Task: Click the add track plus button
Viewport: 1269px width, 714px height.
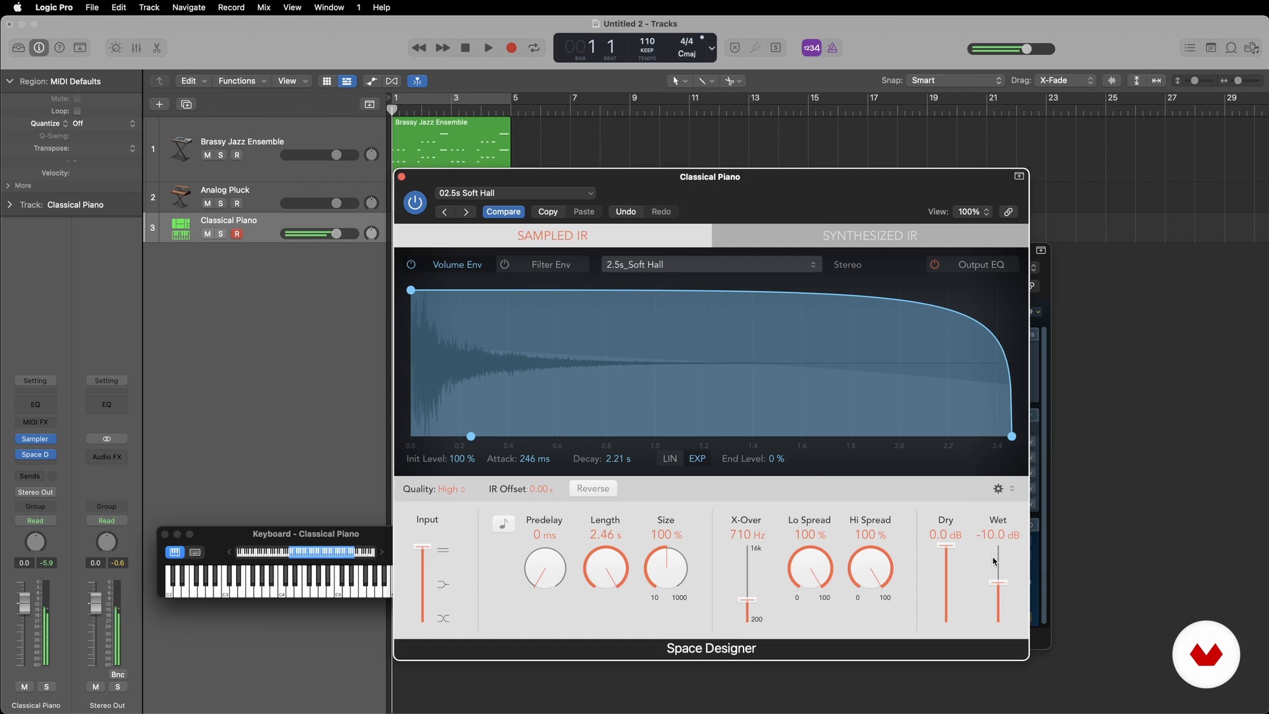Action: click(x=159, y=104)
